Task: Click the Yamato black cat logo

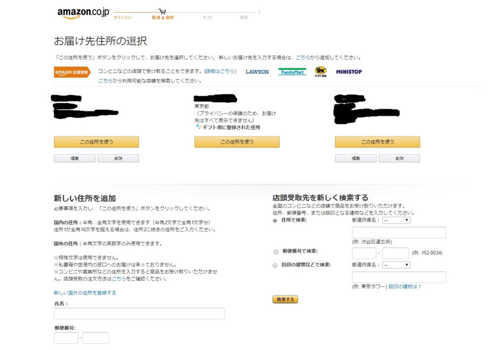Action: click(x=320, y=72)
